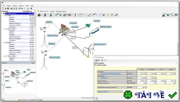Click the rightmost icon in the component toolbar
This screenshot has width=180, height=102.
point(176,15)
